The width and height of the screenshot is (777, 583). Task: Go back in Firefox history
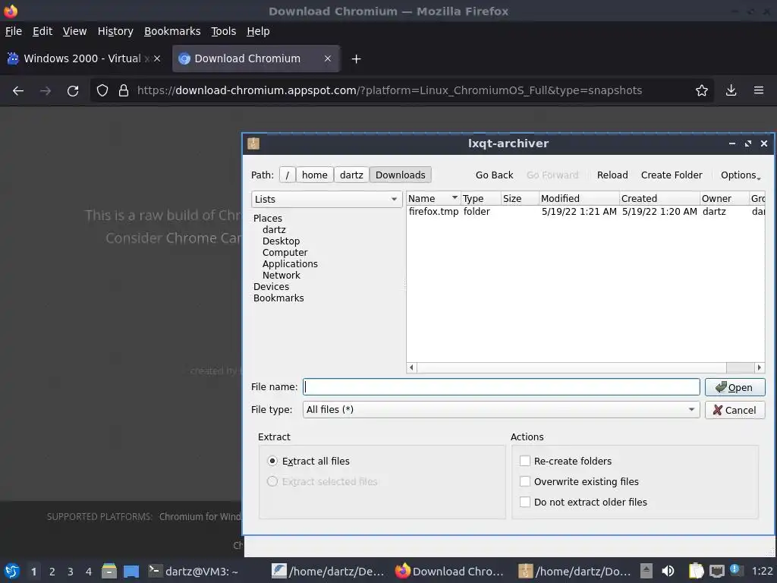18,91
